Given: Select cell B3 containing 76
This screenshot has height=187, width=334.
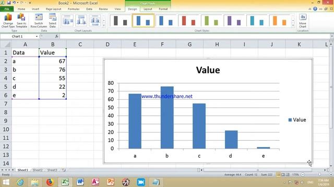Looking at the screenshot, I should coord(53,70).
